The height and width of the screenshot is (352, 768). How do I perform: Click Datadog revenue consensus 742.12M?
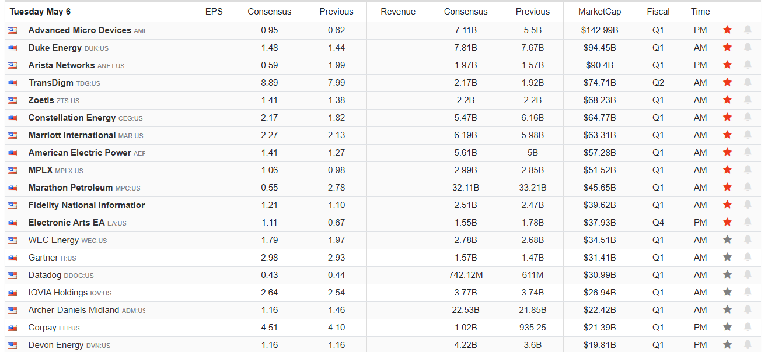[x=466, y=275]
